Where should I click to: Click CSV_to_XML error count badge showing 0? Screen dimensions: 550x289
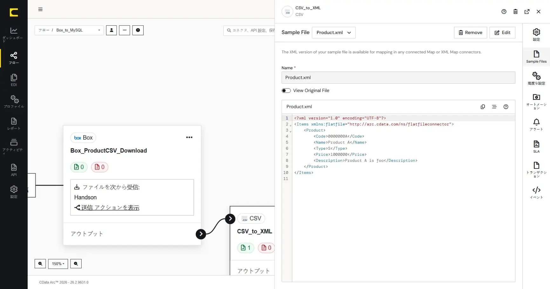click(x=266, y=248)
